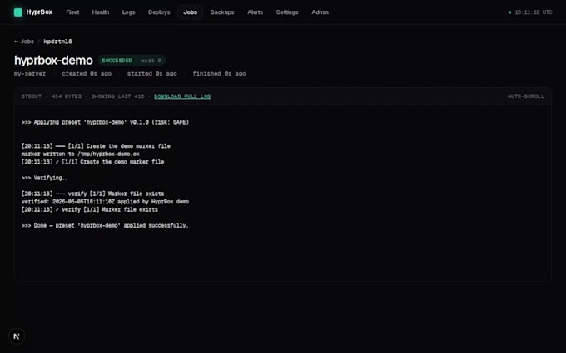Return to Jobs via back breadcrumb
Screen dimensions: 566x353
[x=24, y=42]
